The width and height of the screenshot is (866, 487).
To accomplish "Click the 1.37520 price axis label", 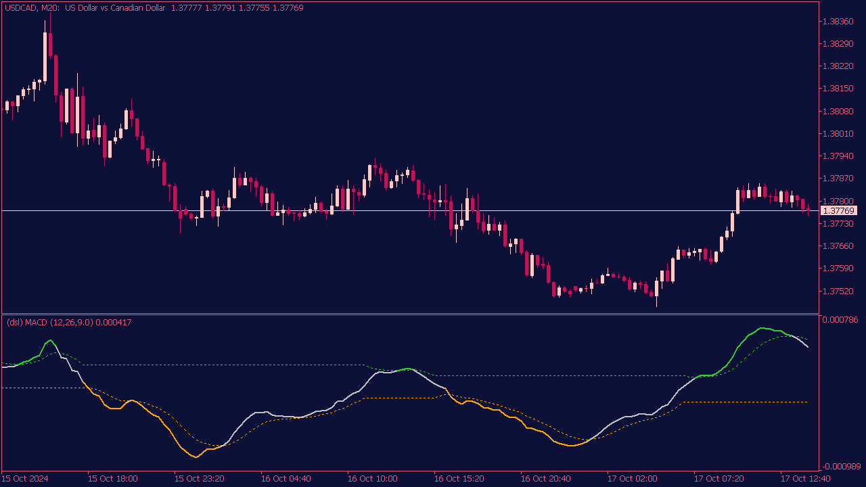I will point(838,291).
